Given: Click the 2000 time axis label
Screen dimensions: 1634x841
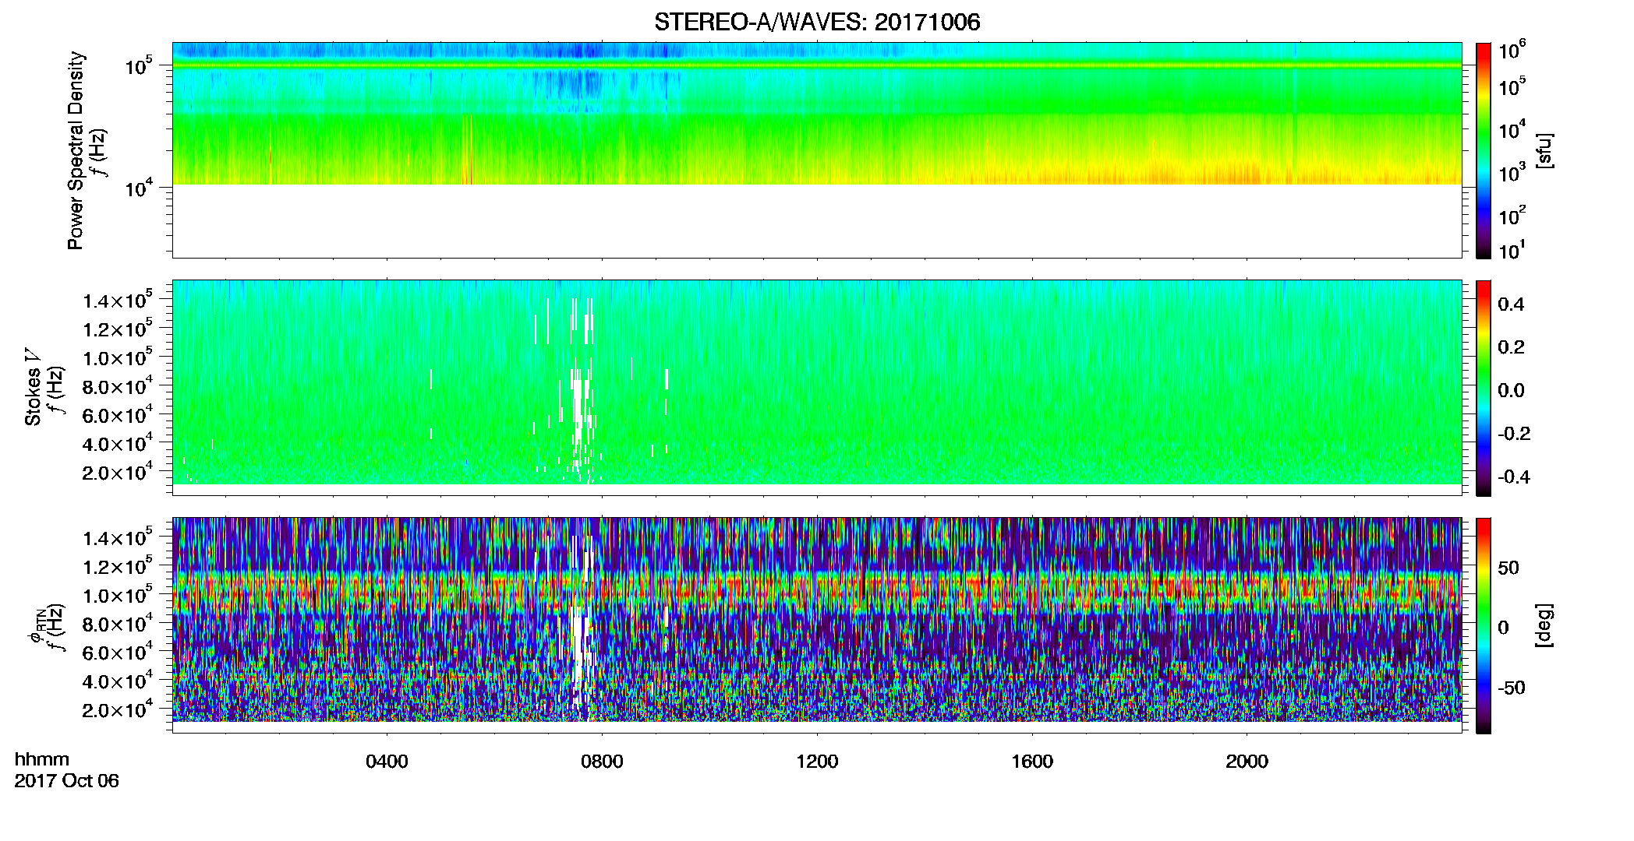Looking at the screenshot, I should pos(1247,762).
